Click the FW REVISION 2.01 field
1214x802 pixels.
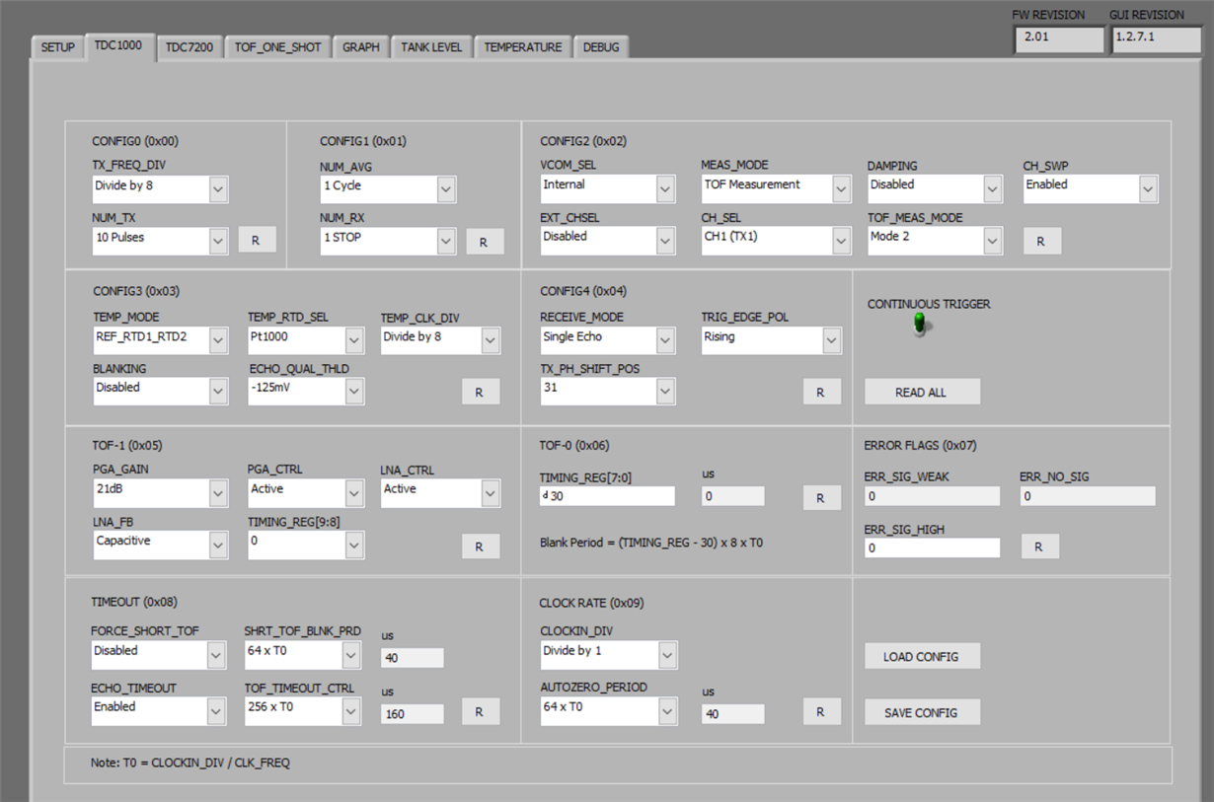coord(1058,38)
